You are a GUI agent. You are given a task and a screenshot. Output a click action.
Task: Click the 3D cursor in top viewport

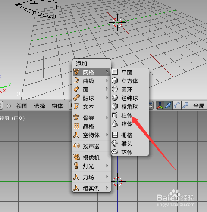click(x=117, y=23)
